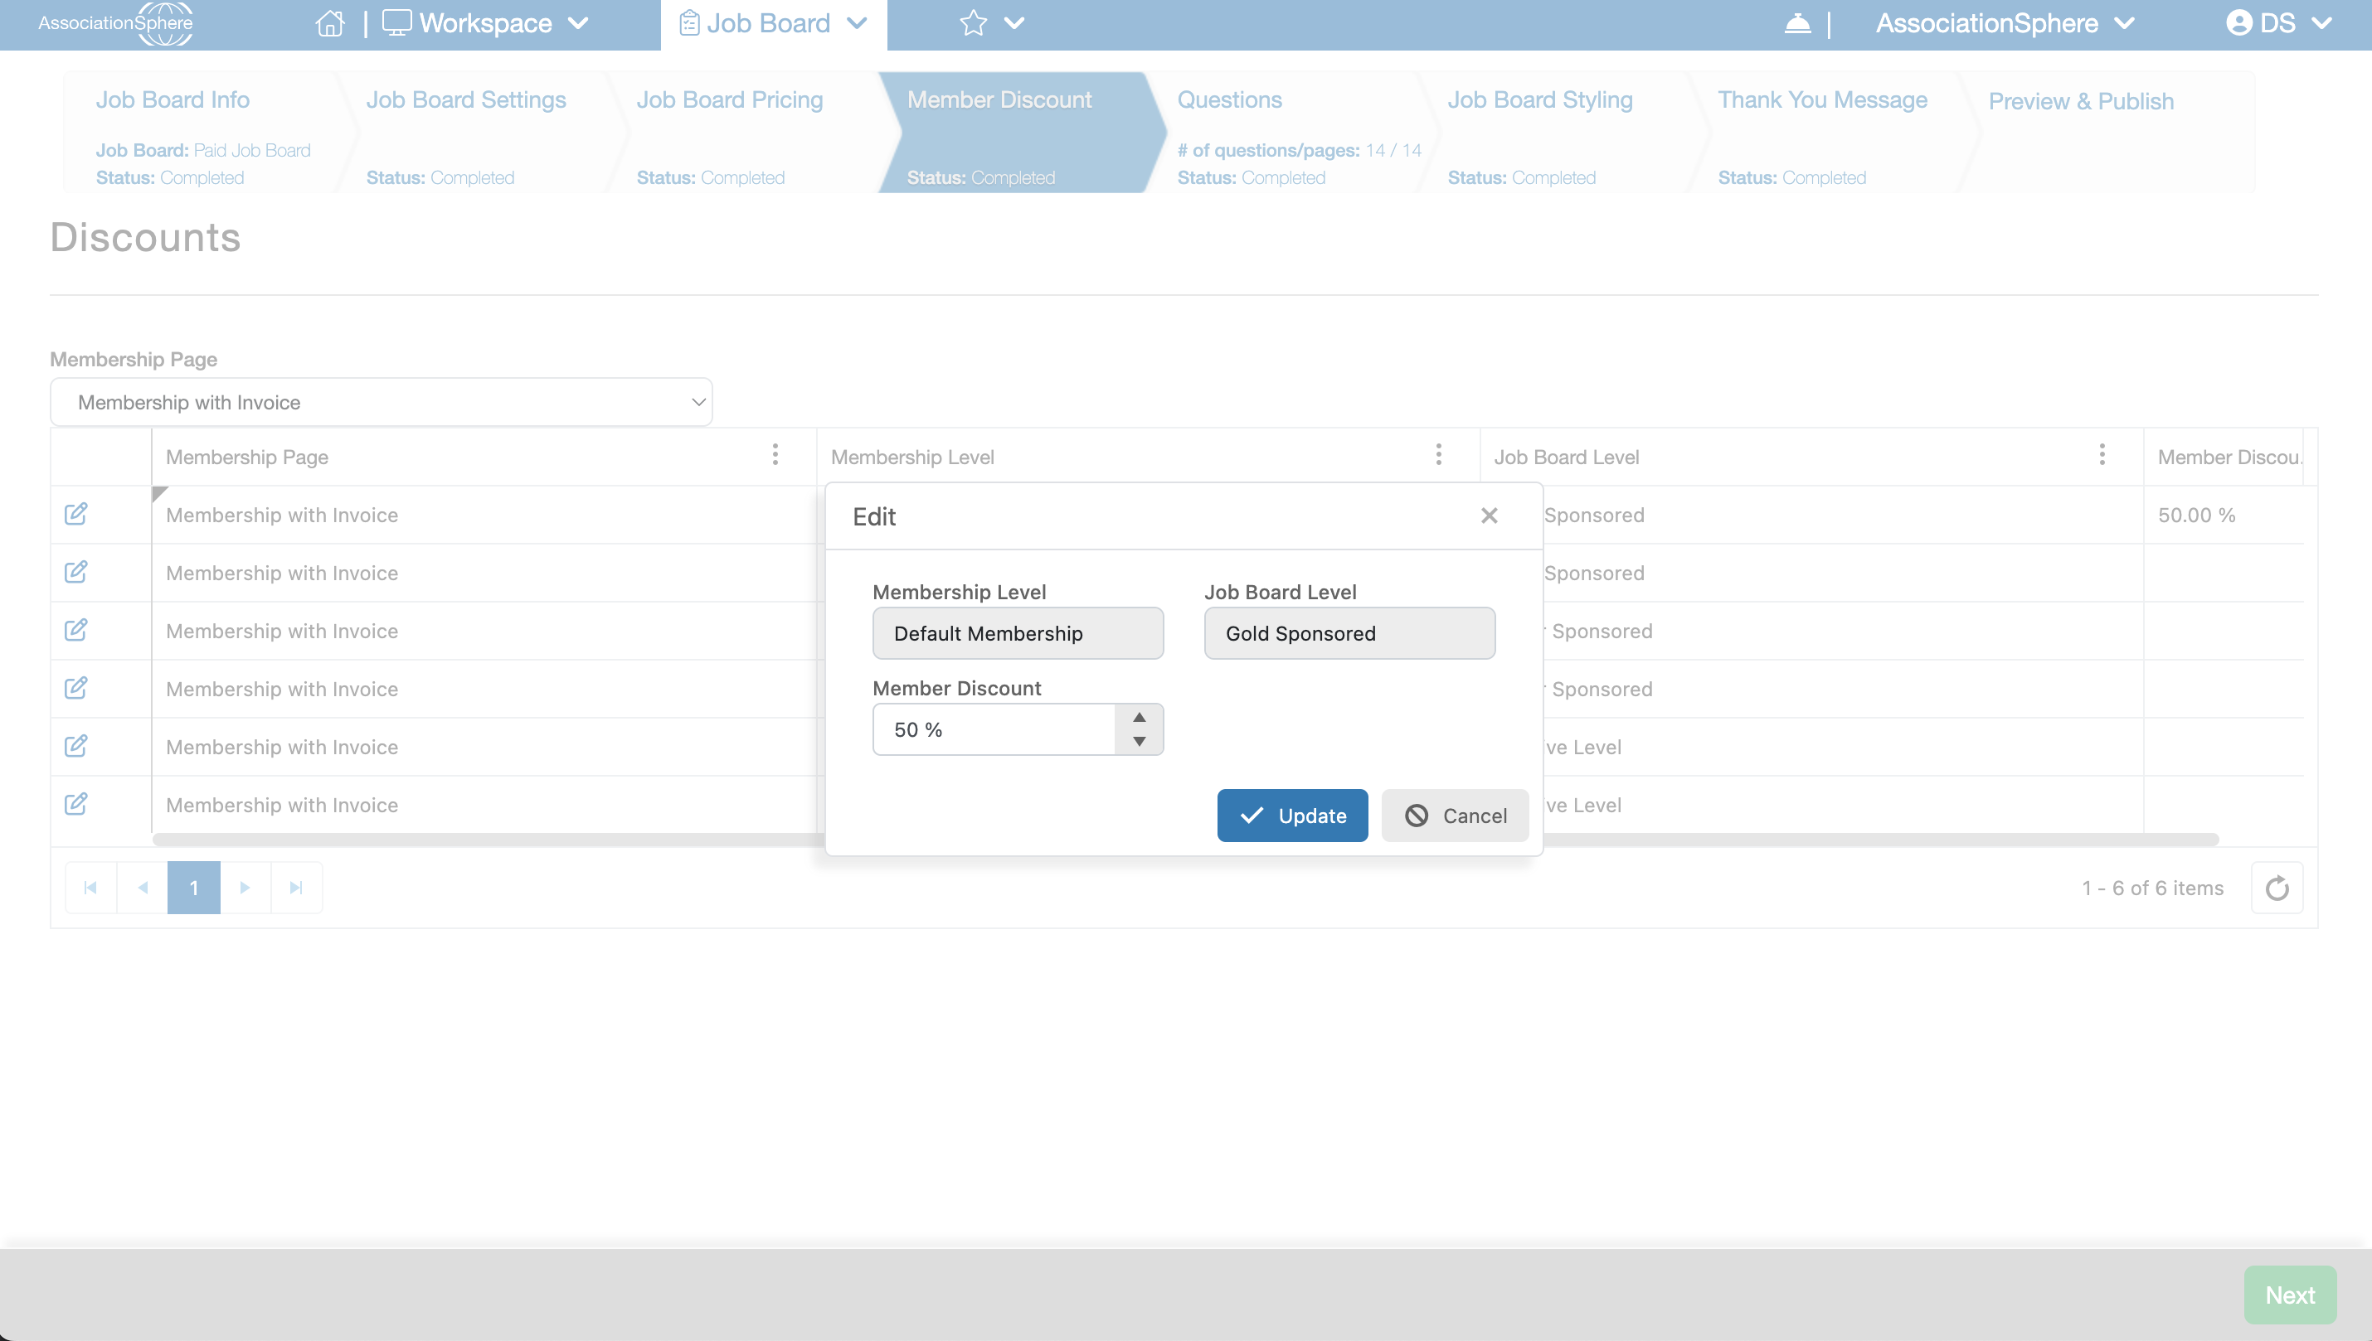Click the Membership Level field in Edit dialog
2372x1341 pixels.
coord(1018,634)
